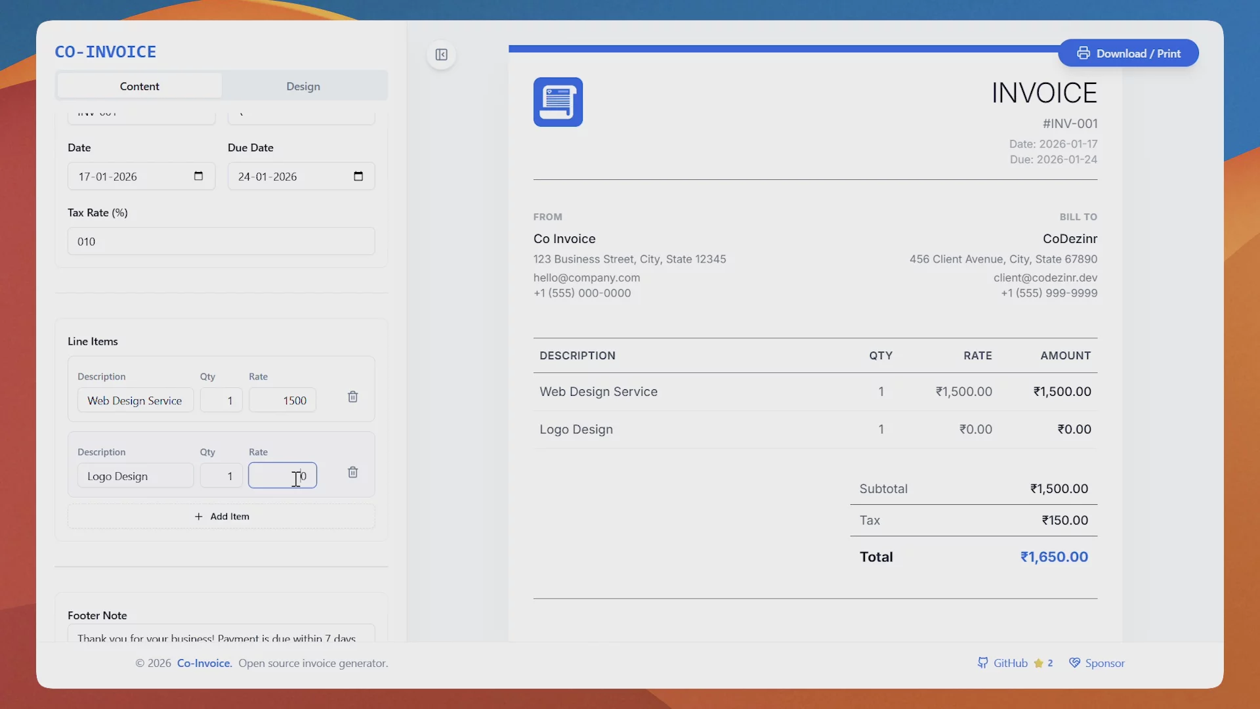Image resolution: width=1260 pixels, height=709 pixels.
Task: Switch to the Design tab
Action: 303,86
